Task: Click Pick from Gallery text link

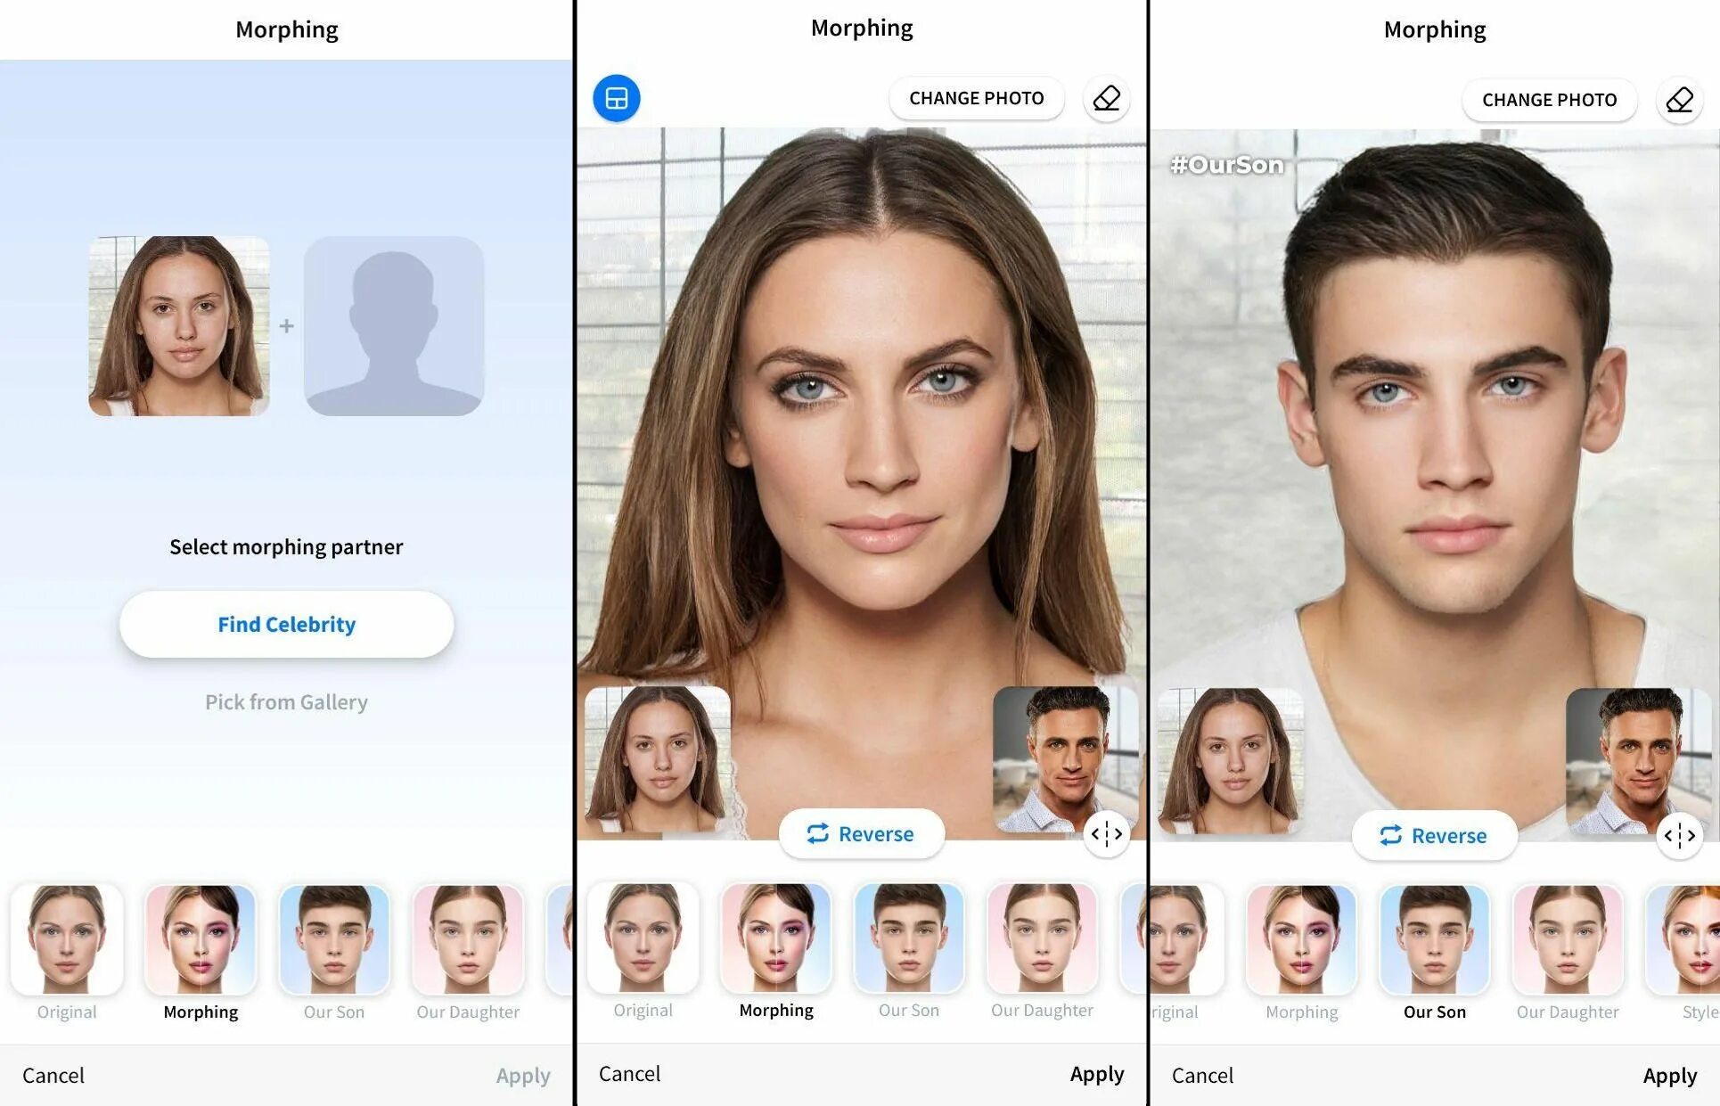Action: click(x=286, y=701)
